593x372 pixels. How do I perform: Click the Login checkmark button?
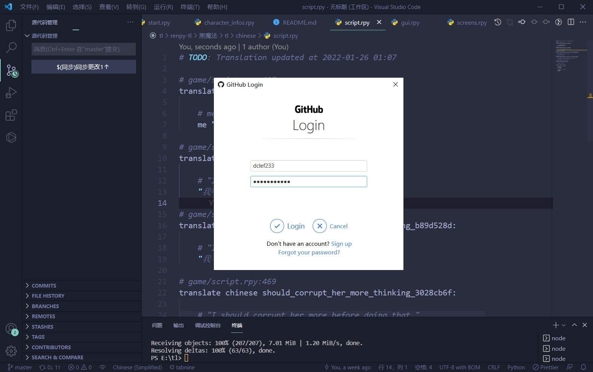(x=288, y=226)
